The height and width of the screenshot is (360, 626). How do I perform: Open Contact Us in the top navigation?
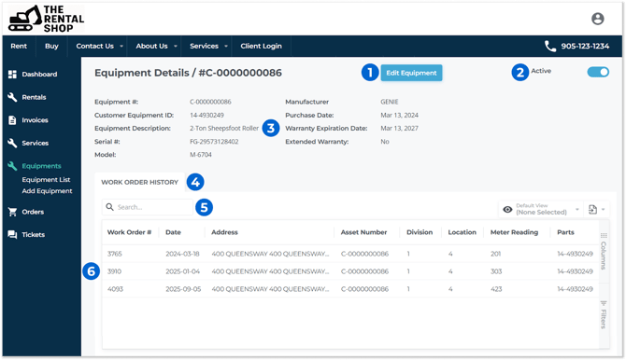click(x=95, y=47)
